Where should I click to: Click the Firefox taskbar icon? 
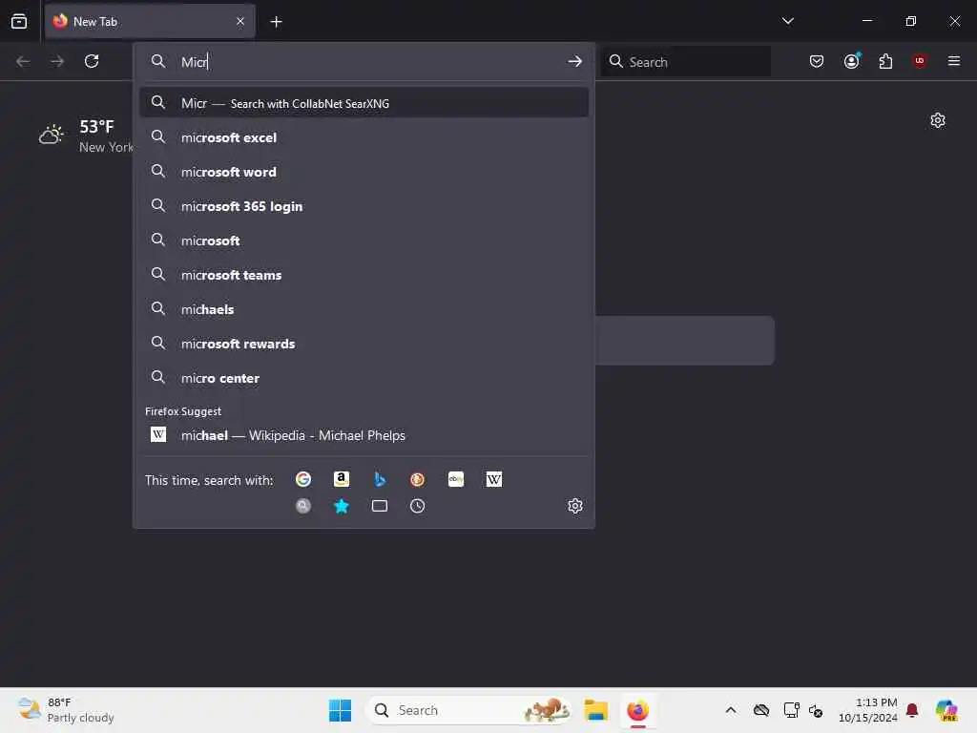(x=637, y=710)
